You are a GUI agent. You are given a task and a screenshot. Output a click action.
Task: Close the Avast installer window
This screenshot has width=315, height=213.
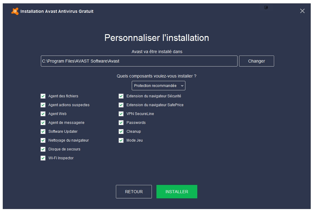[302, 11]
